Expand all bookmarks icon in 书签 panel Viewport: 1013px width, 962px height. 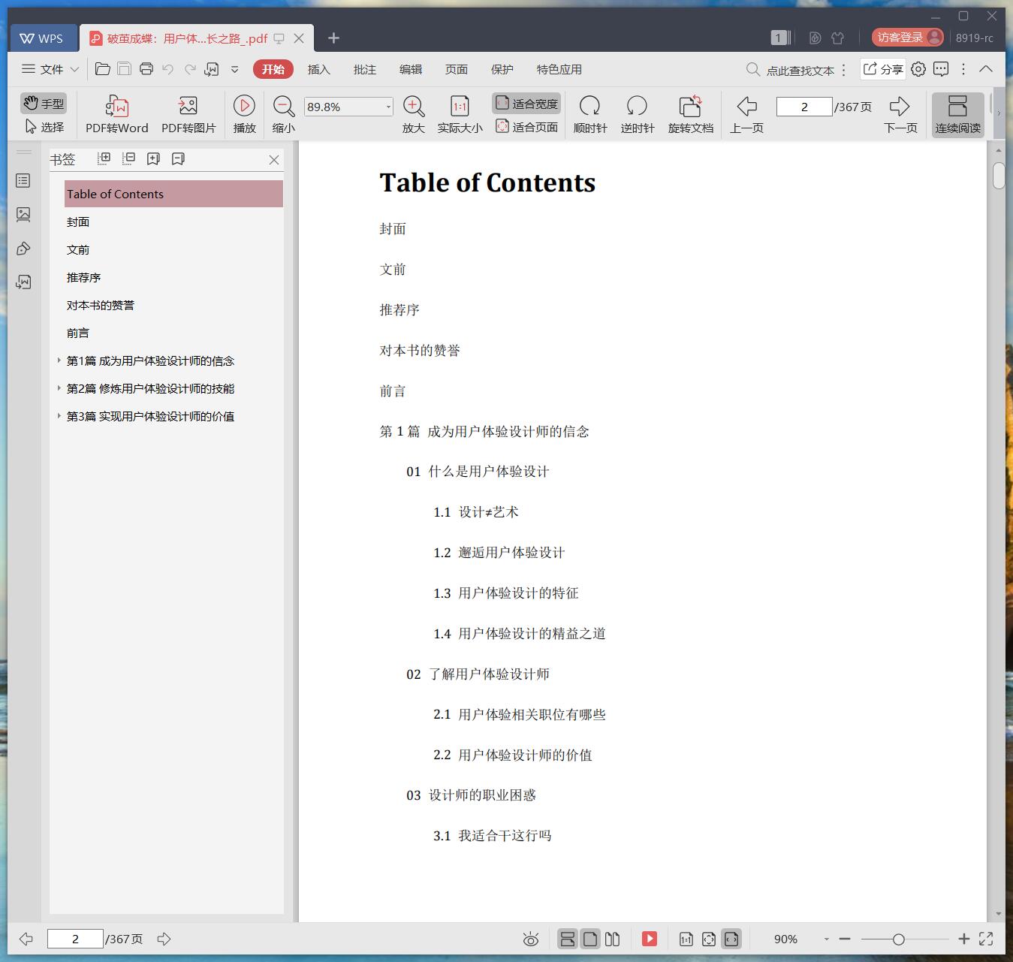pos(104,158)
